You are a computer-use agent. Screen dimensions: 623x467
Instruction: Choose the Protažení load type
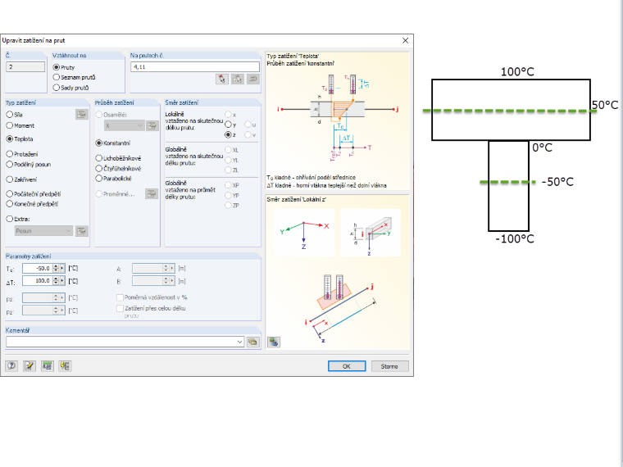click(10, 154)
